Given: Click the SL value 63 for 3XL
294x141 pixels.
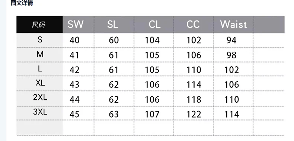Looking at the screenshot, I should point(114,114).
